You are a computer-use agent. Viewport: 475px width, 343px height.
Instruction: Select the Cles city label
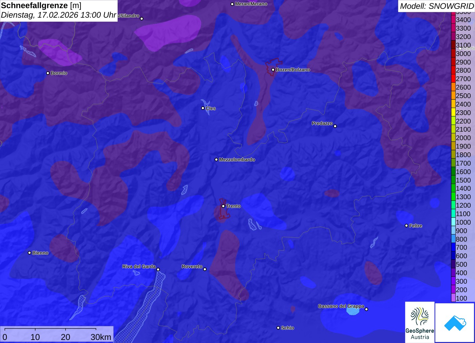click(x=211, y=108)
